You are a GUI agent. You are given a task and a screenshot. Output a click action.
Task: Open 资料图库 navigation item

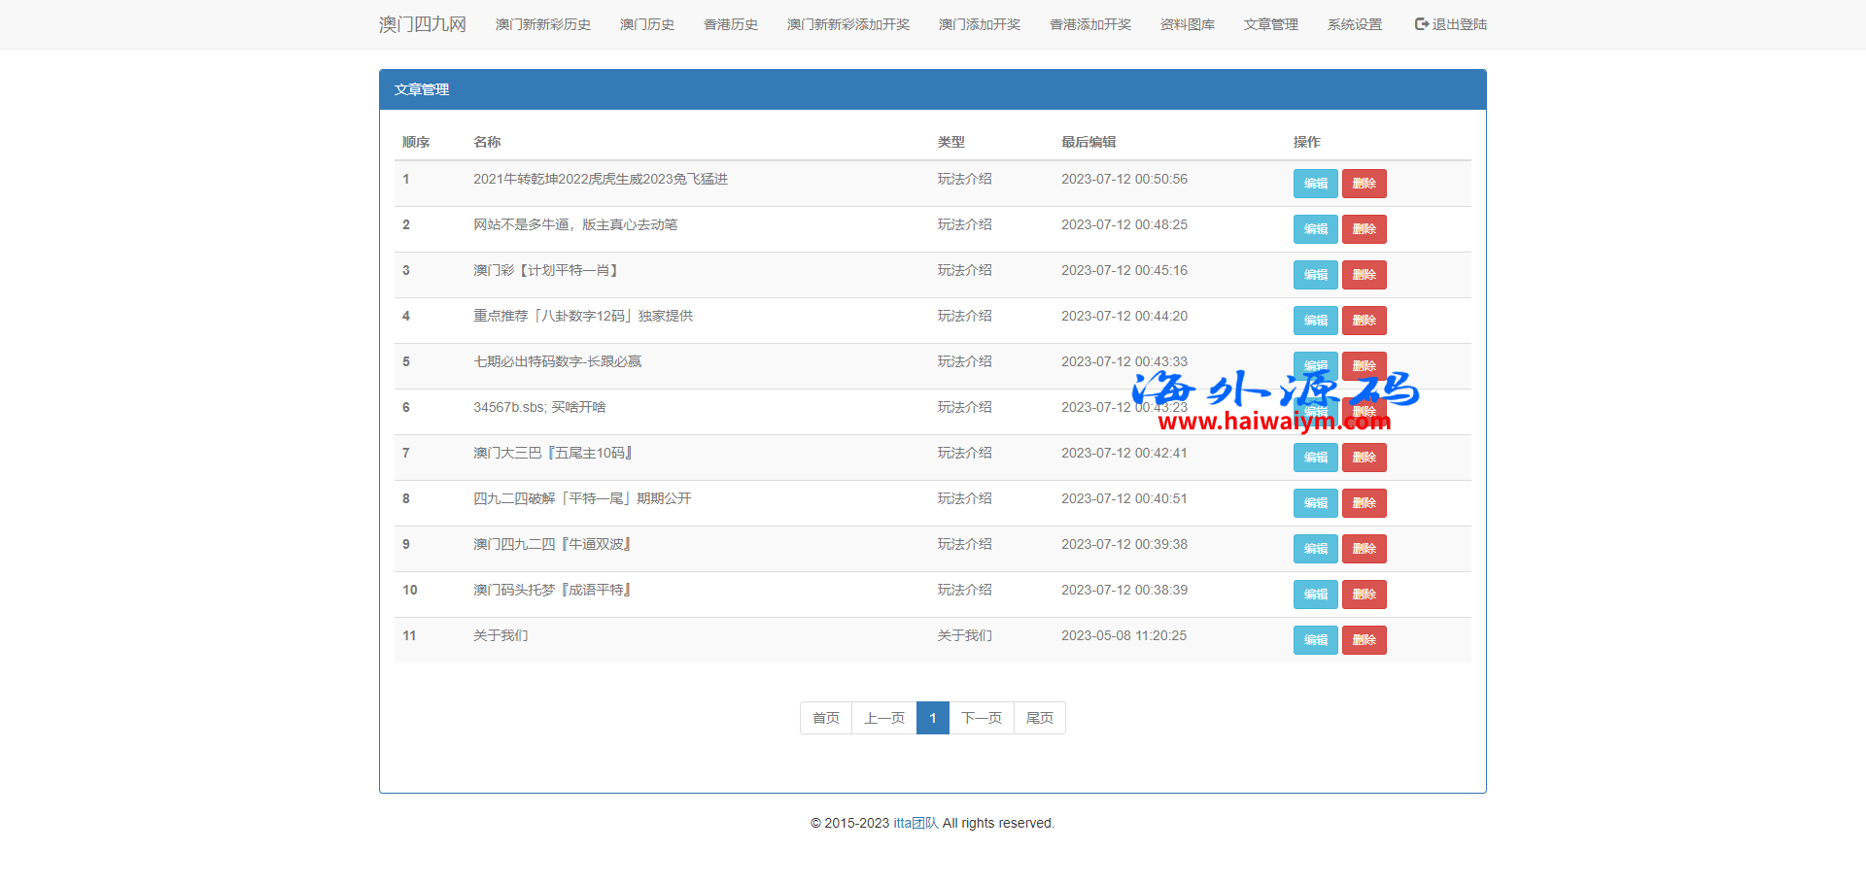point(1187,24)
